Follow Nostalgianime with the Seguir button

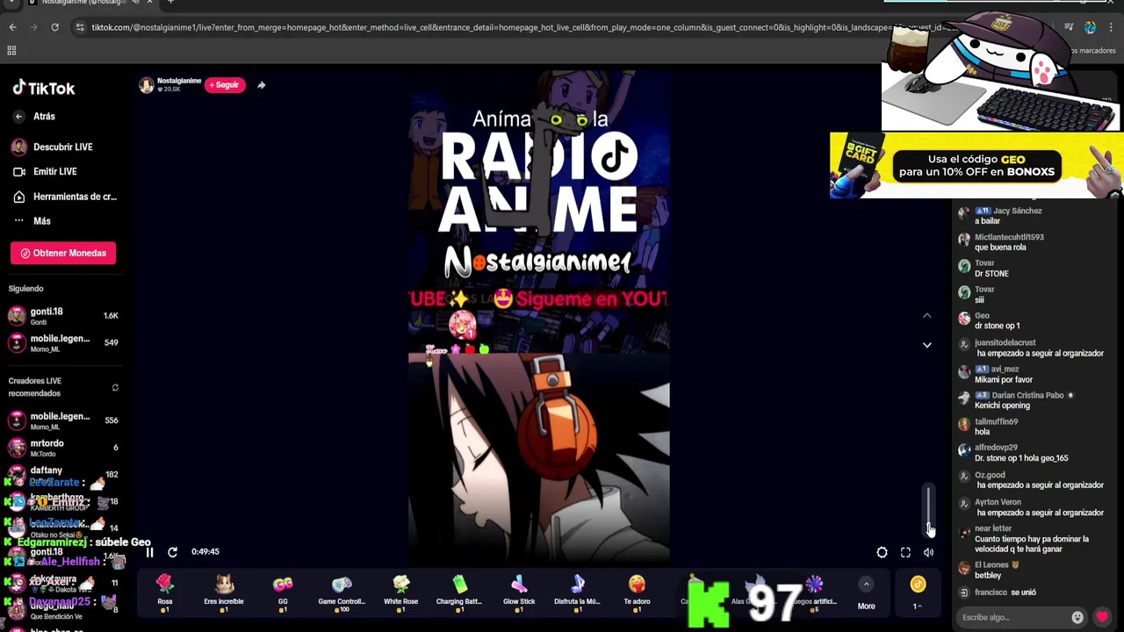tap(225, 85)
